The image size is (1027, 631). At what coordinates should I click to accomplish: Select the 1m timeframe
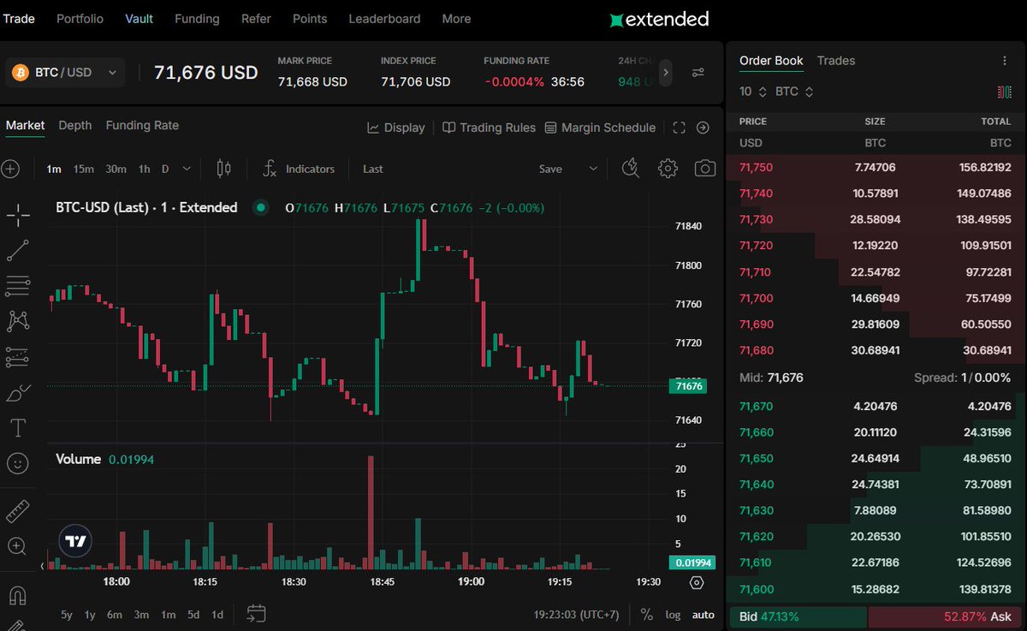(54, 169)
